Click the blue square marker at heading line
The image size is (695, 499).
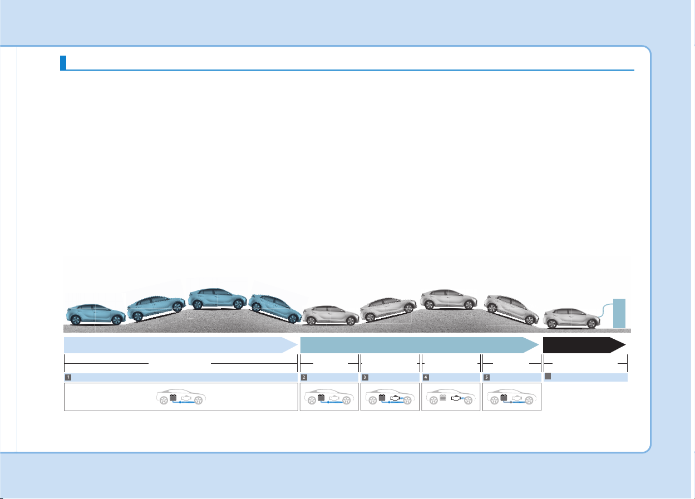click(63, 62)
